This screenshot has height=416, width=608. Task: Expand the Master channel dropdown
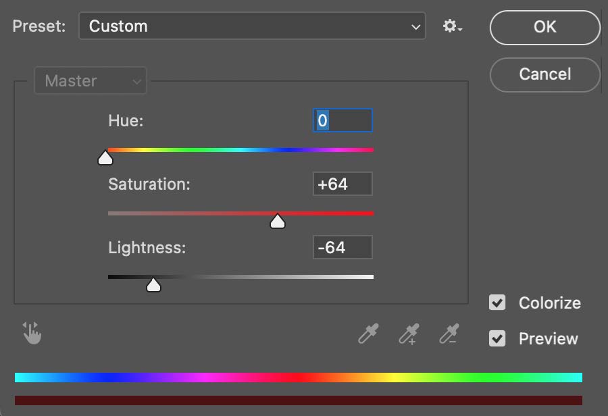(91, 80)
